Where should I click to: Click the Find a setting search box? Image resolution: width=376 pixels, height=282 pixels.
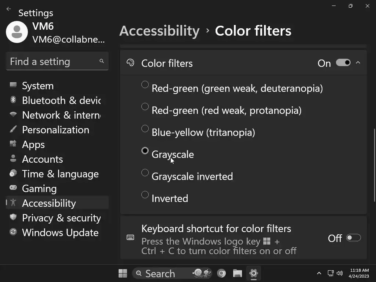click(53, 61)
